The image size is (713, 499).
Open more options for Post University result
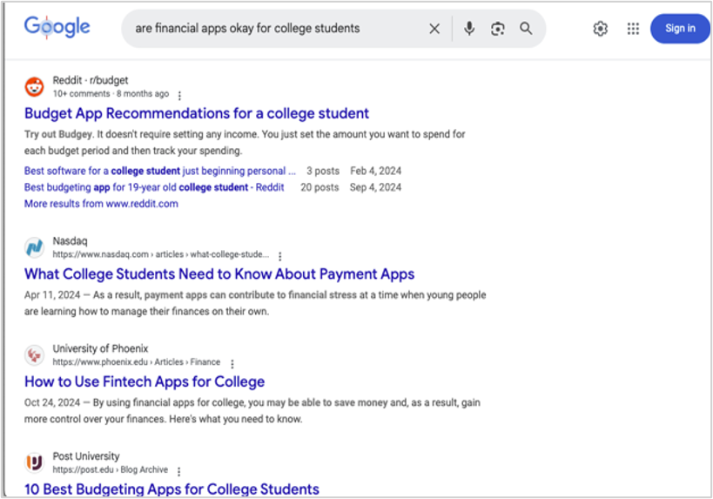click(179, 471)
